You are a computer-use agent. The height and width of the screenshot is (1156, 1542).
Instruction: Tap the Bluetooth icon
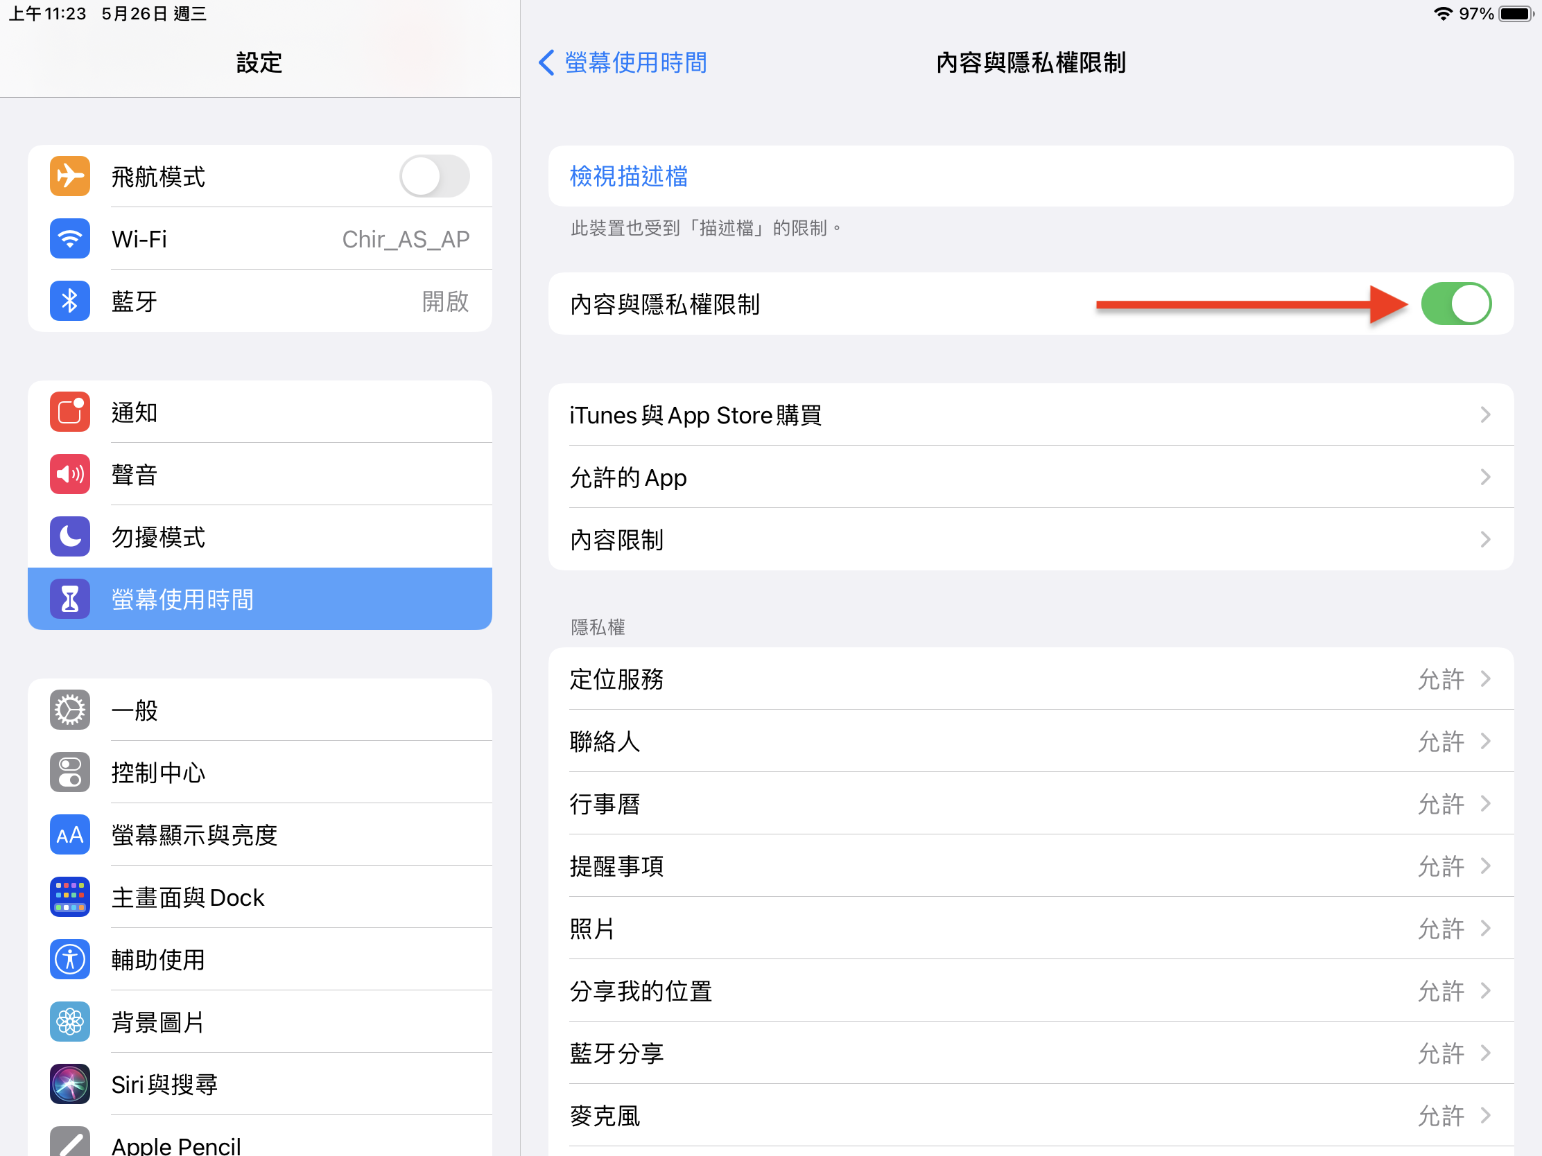click(x=70, y=301)
